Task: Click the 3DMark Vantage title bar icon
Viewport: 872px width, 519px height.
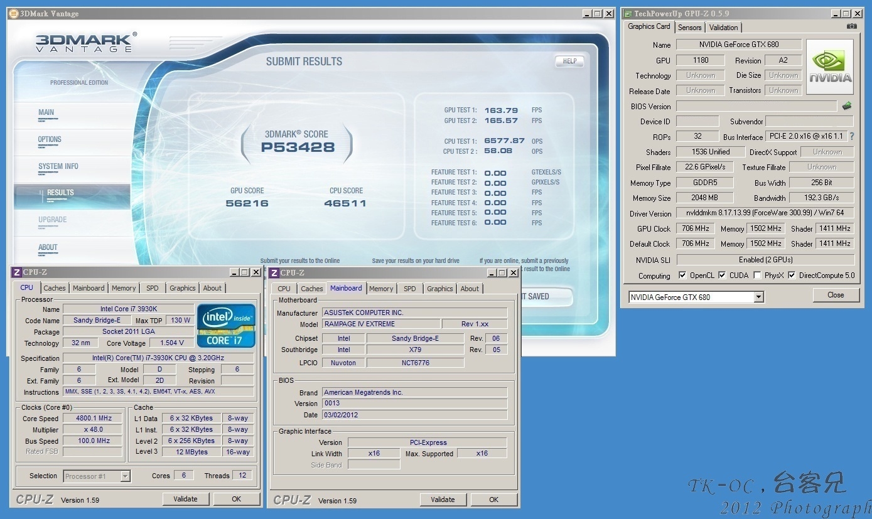Action: click(x=13, y=14)
